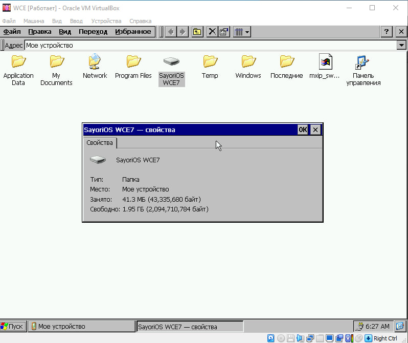The height and width of the screenshot is (343, 408).
Task: Select the Последние folder
Action: [286, 67]
